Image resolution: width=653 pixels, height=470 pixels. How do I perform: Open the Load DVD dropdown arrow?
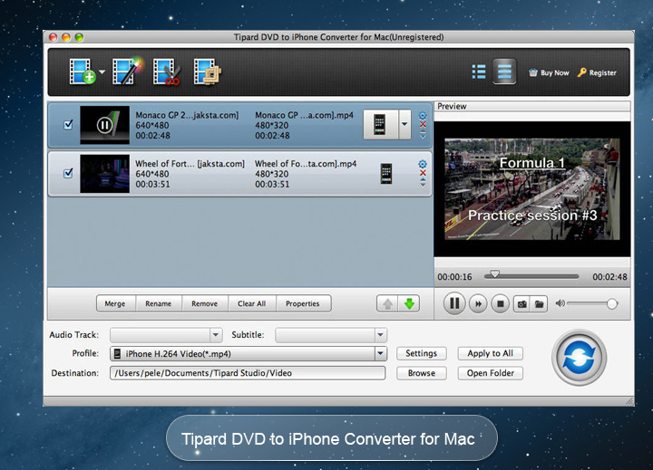(x=102, y=72)
